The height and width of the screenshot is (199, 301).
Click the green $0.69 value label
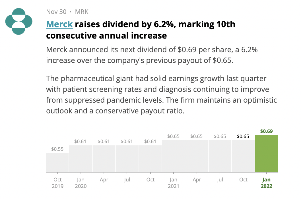[x=267, y=131]
